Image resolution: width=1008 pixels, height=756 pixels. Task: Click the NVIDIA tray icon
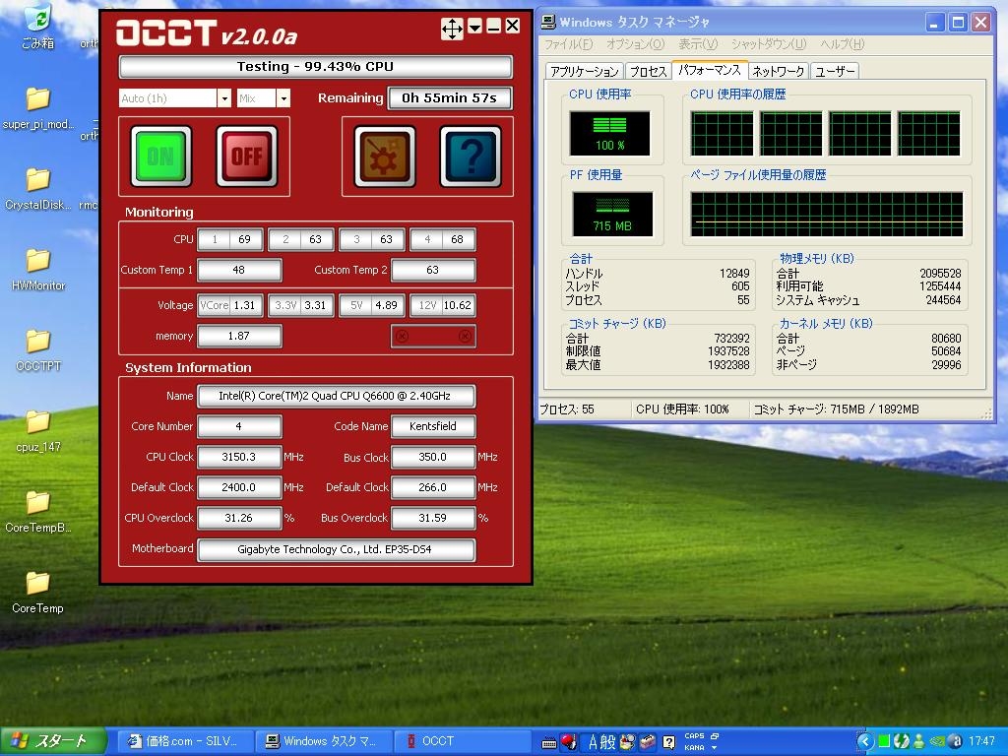coord(938,742)
